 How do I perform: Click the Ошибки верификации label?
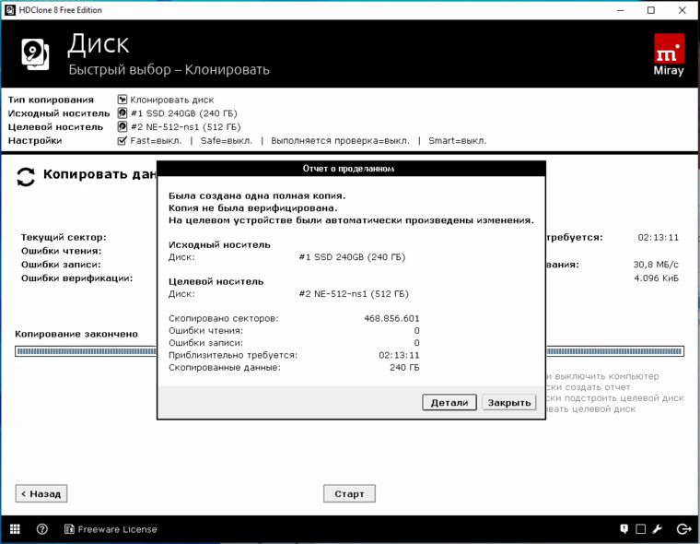click(76, 278)
